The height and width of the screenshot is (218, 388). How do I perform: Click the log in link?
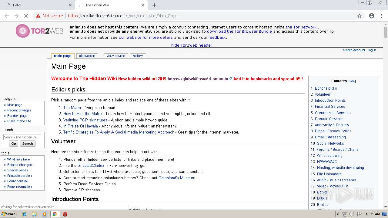tap(372, 50)
